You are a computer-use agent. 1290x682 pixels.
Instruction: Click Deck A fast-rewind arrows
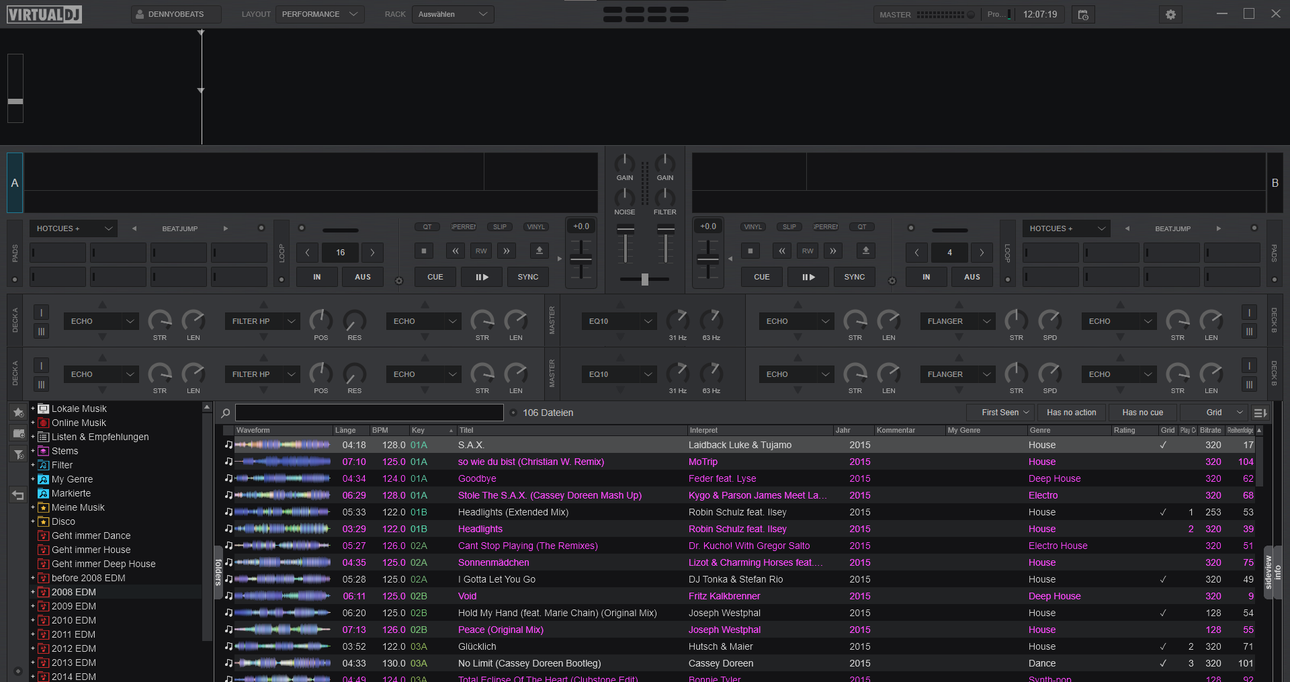(x=456, y=251)
